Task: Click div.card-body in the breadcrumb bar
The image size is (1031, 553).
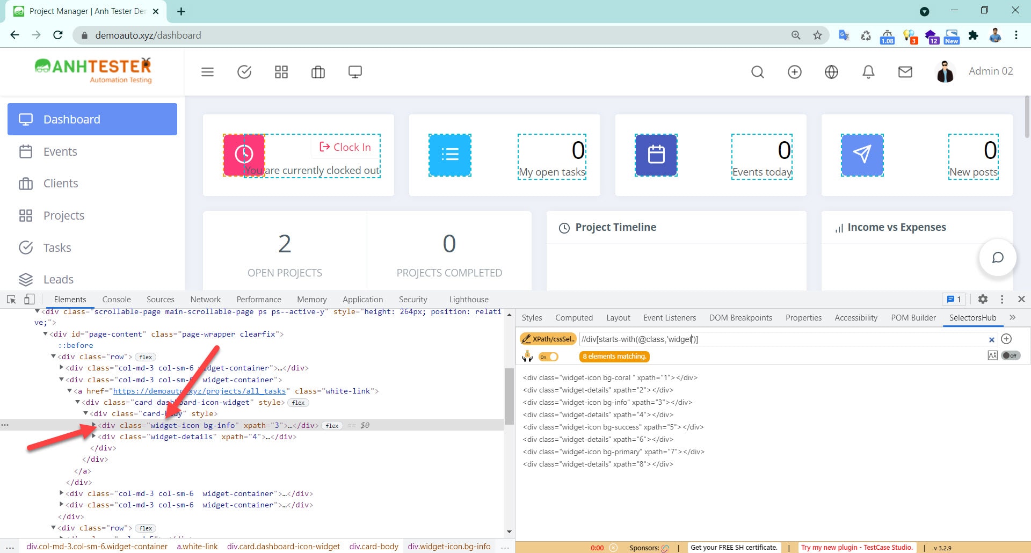Action: pos(374,547)
